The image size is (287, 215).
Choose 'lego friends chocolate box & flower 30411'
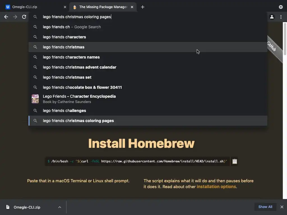(x=148, y=87)
